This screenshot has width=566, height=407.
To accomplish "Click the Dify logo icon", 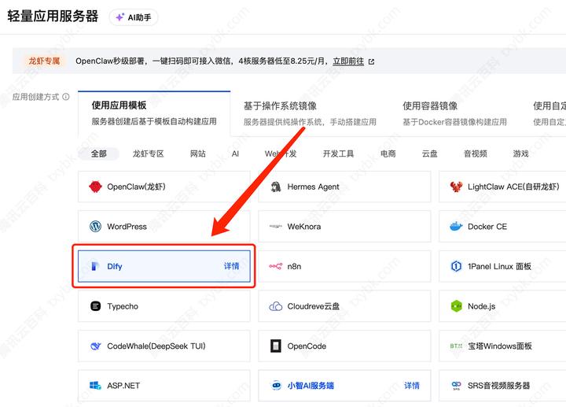I will [95, 266].
